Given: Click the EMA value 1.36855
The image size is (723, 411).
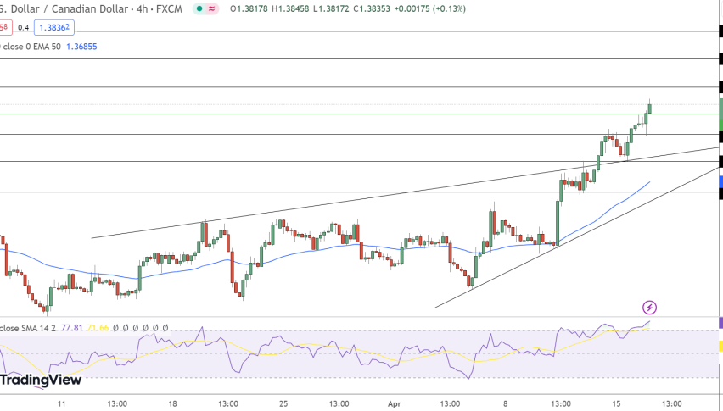Looking at the screenshot, I should (x=81, y=47).
